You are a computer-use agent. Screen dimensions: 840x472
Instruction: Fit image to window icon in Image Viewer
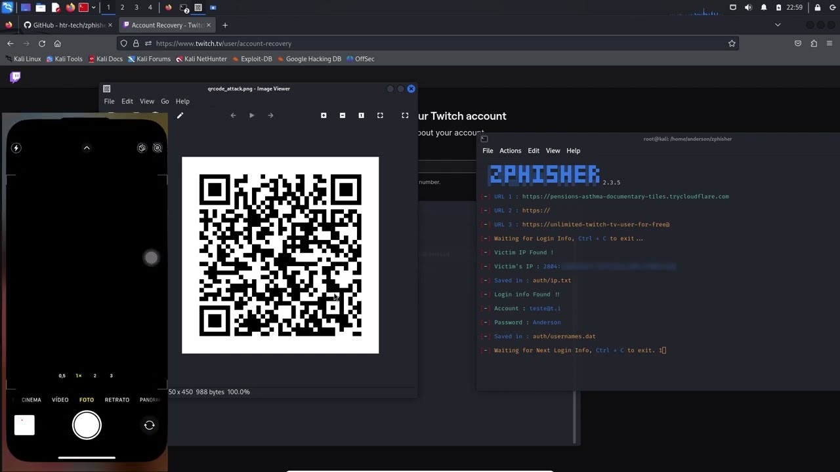coord(380,115)
